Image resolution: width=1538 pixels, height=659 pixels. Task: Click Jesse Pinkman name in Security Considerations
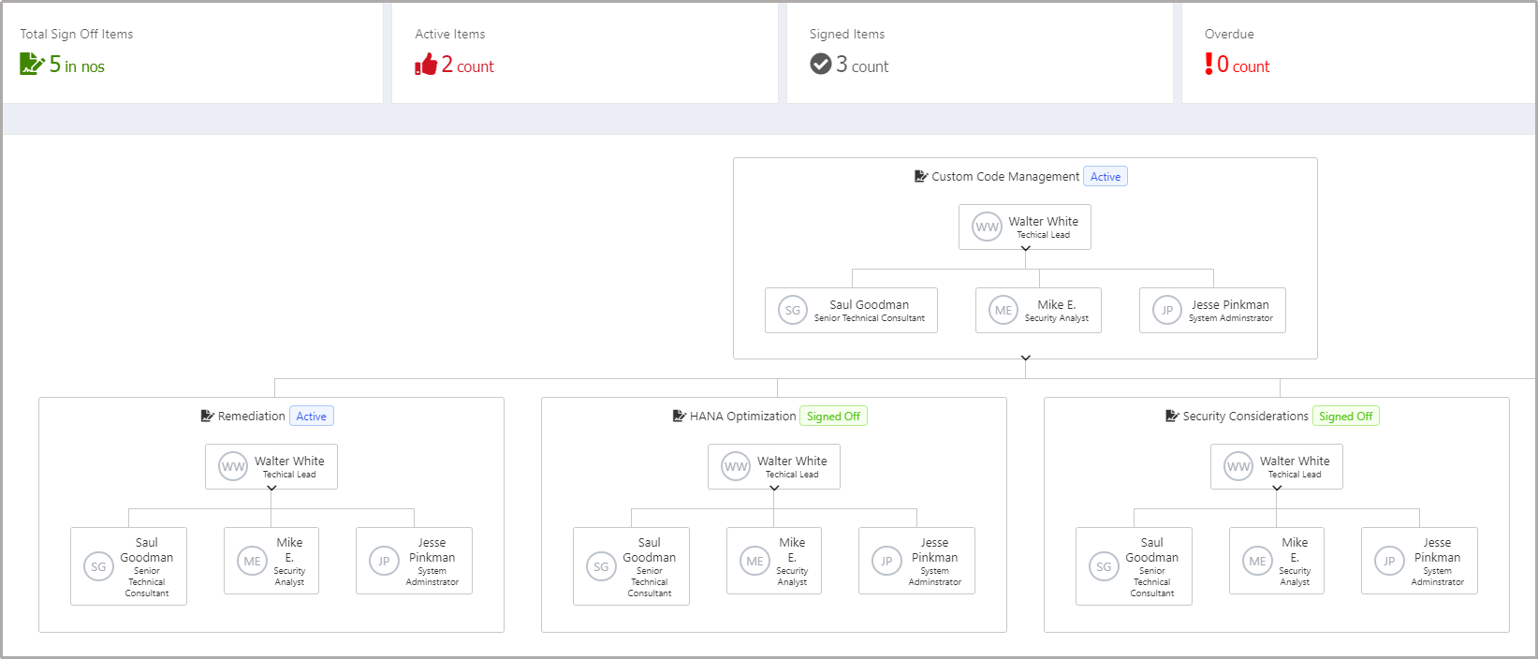coord(1437,549)
